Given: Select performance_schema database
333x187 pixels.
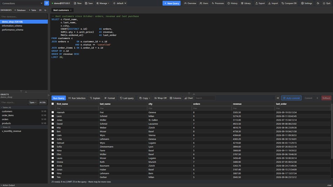Looking at the screenshot, I should [x=24, y=30].
